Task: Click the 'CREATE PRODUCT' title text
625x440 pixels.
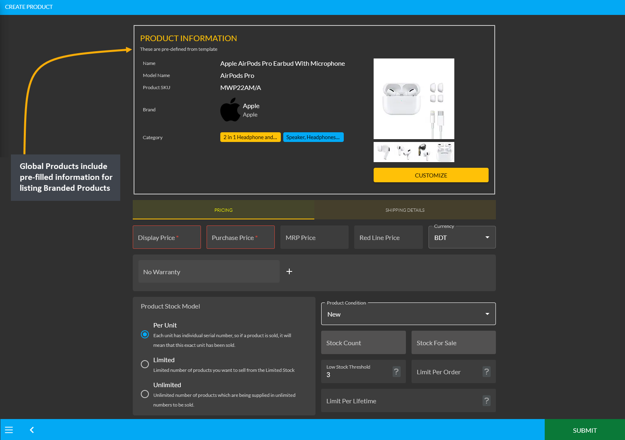Action: click(x=29, y=7)
